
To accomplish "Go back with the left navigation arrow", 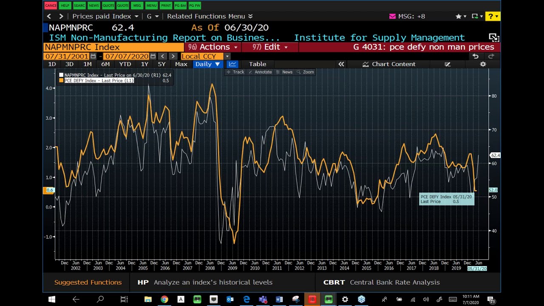I will (x=49, y=16).
